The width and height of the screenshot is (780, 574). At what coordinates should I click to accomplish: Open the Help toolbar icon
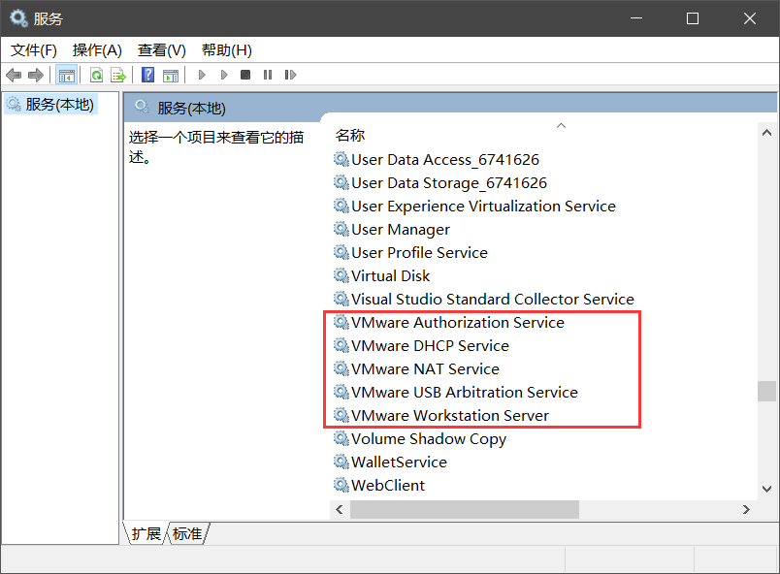coord(147,75)
